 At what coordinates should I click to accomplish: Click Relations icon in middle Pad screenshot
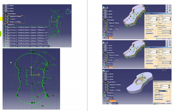pyautogui.click(x=105, y=62)
